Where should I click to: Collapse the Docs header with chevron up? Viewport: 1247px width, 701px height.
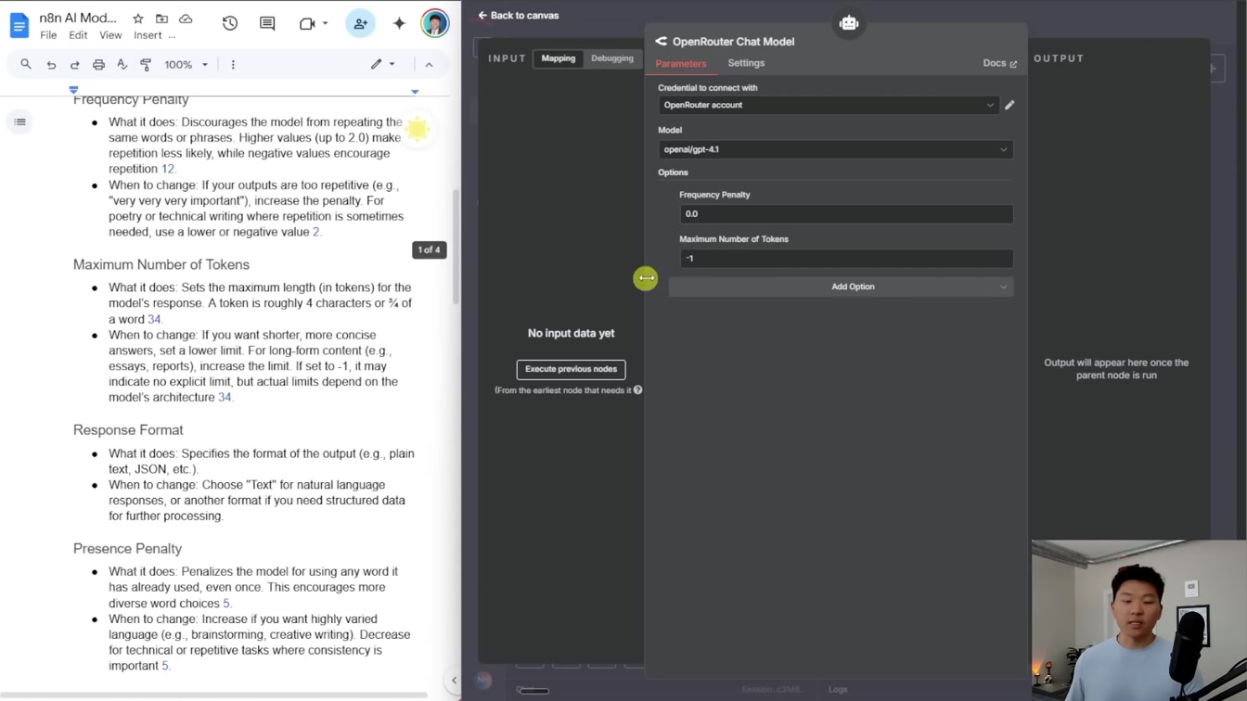coord(429,65)
